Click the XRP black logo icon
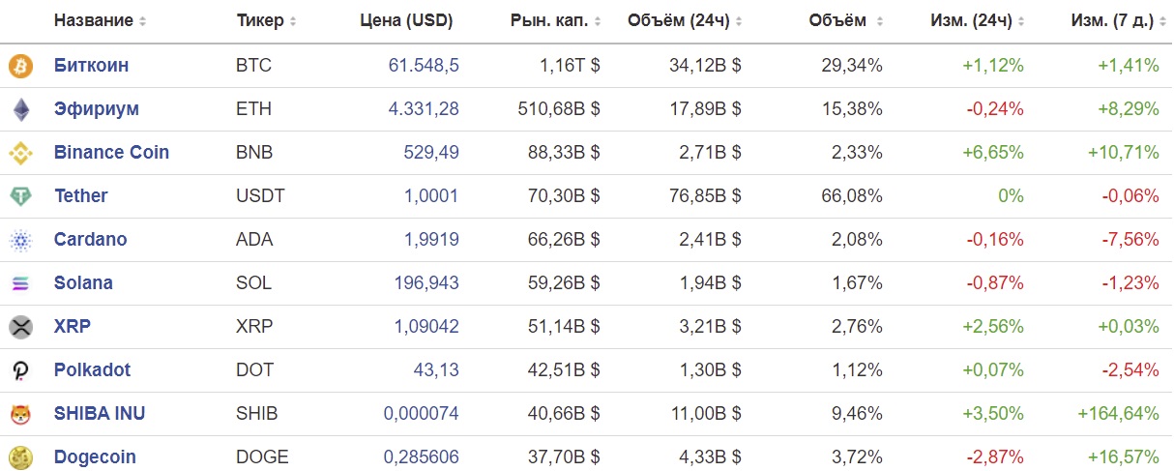 (20, 327)
